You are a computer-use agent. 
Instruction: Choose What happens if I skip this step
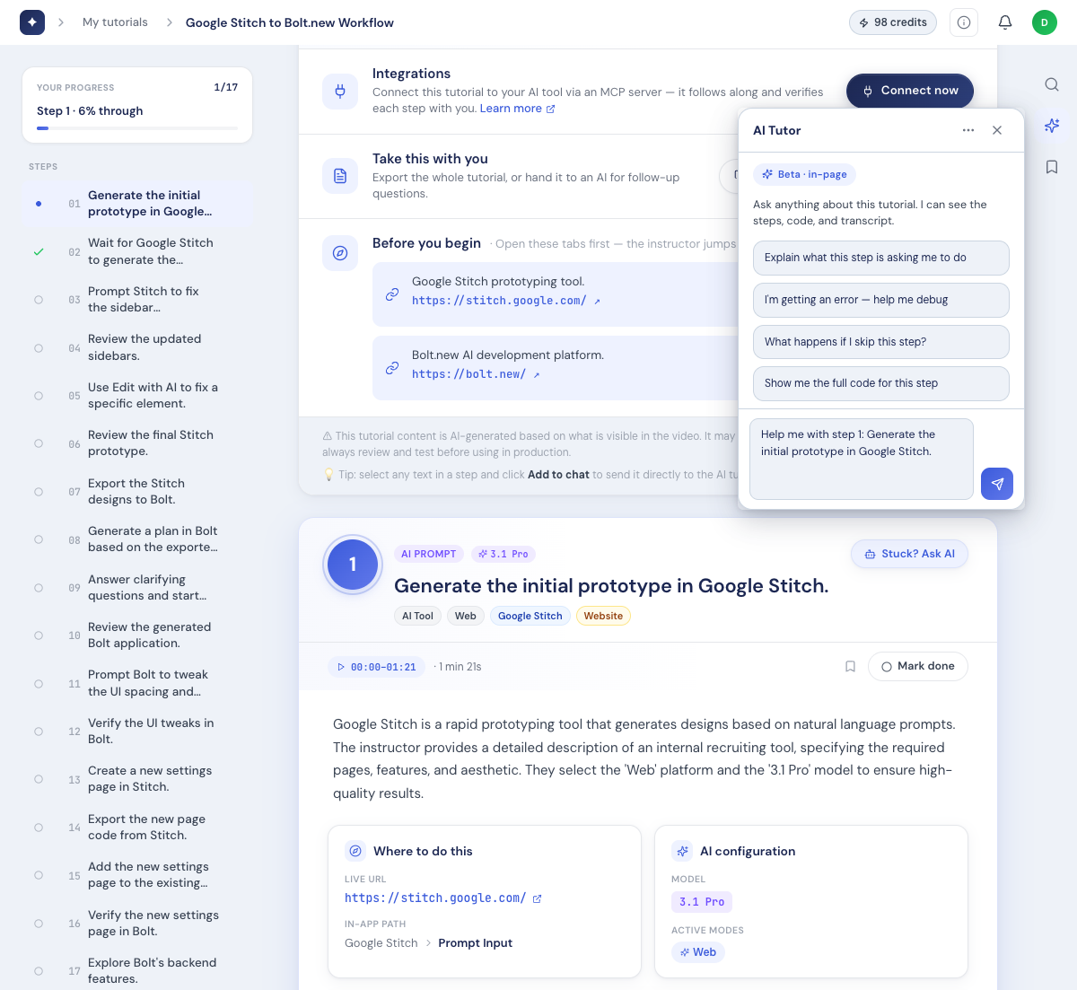(x=881, y=342)
